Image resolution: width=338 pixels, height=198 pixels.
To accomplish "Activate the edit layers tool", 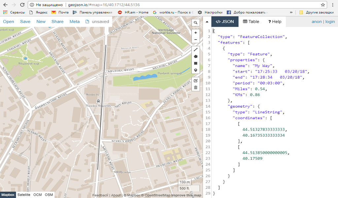I will click(196, 81).
